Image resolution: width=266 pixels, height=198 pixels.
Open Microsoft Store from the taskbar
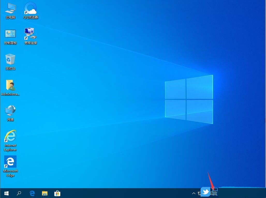coord(57,193)
